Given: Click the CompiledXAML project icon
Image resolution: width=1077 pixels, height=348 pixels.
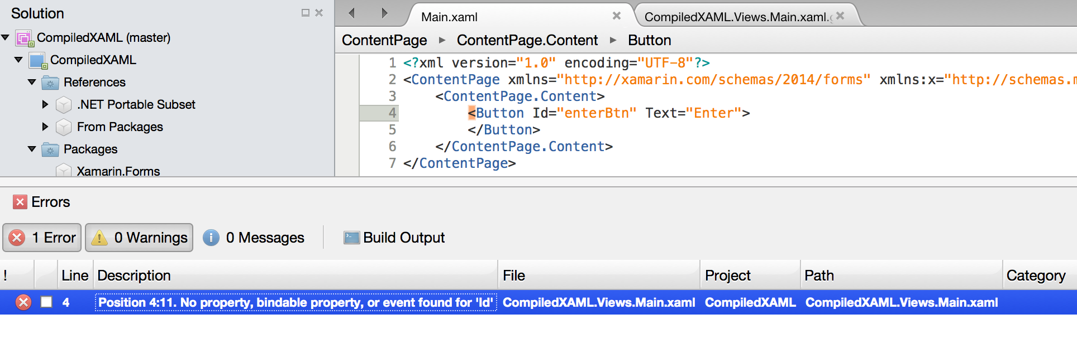Looking at the screenshot, I should pyautogui.click(x=37, y=60).
